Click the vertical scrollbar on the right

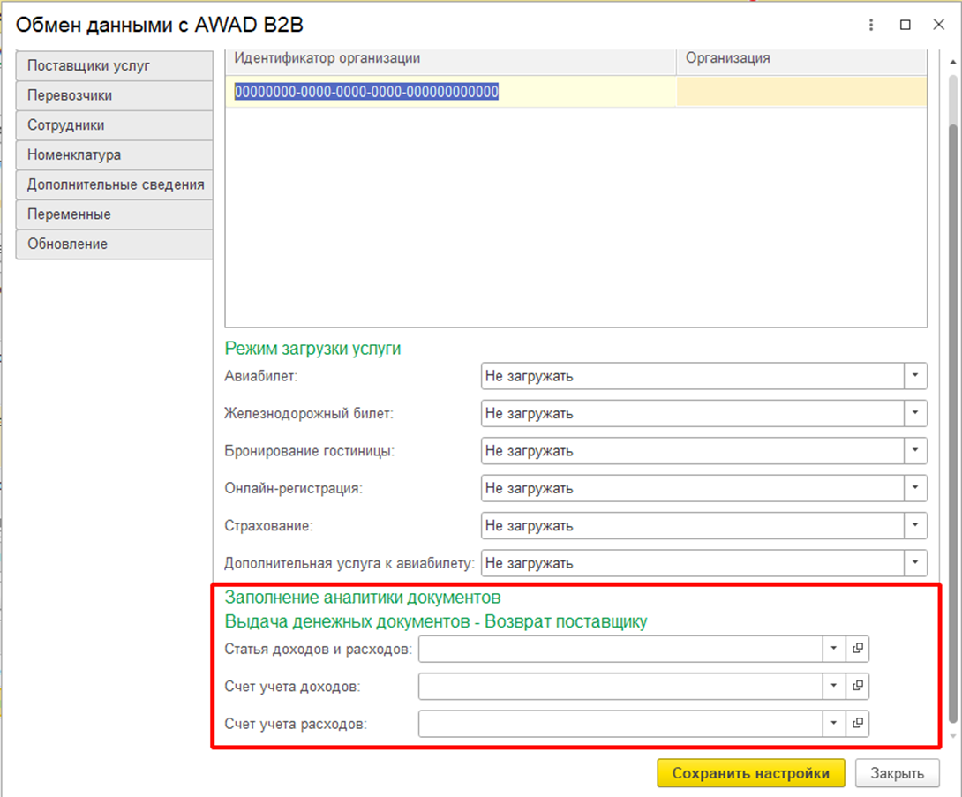(x=951, y=397)
